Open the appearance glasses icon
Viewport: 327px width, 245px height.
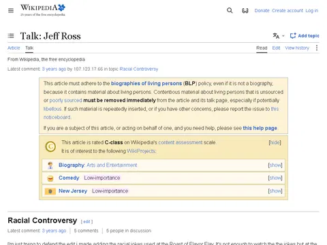[245, 10]
